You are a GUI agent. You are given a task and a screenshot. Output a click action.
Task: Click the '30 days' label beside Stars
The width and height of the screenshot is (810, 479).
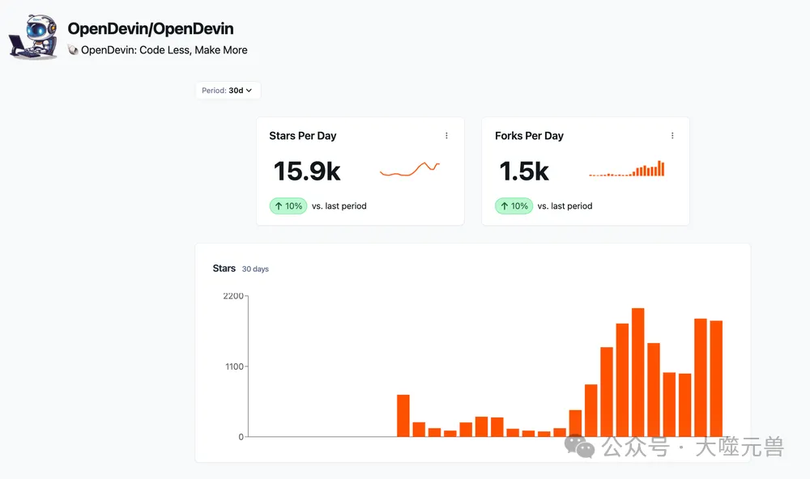coord(255,269)
